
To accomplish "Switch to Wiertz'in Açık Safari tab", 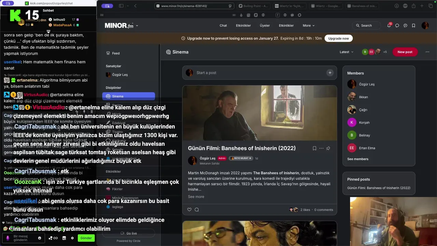I will coord(290,6).
